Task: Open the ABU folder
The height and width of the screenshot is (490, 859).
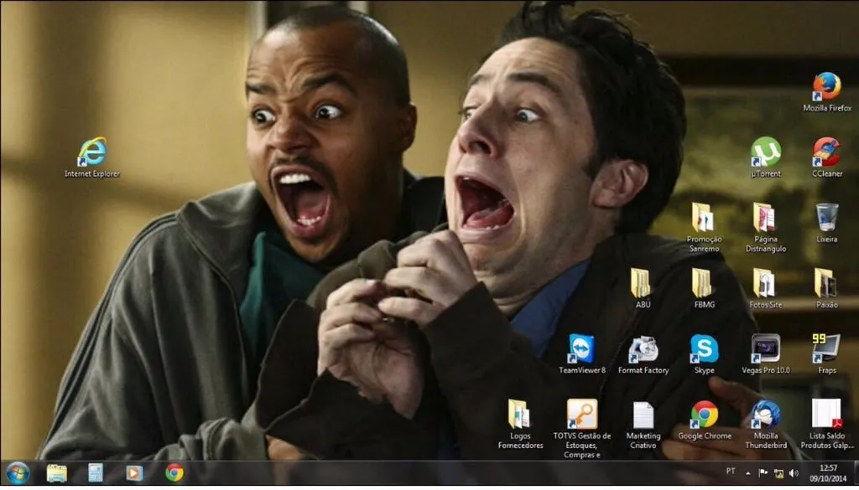Action: point(643,286)
